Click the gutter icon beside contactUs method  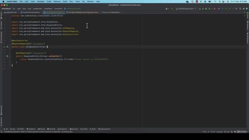(x=7, y=56)
